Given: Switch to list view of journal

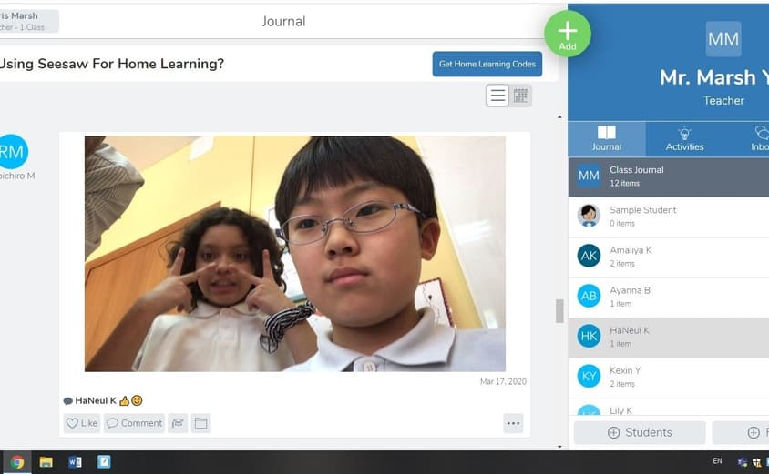Looking at the screenshot, I should (x=497, y=96).
